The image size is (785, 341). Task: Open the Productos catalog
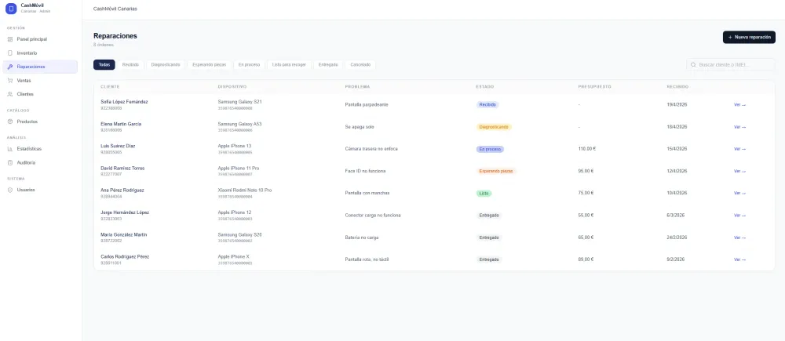[27, 122]
